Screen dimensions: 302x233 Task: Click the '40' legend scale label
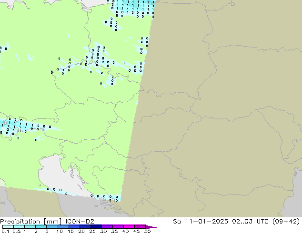pyautogui.click(x=125, y=231)
